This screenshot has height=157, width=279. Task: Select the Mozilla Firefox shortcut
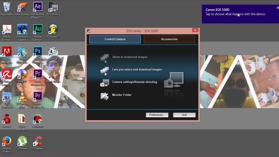[7, 144]
